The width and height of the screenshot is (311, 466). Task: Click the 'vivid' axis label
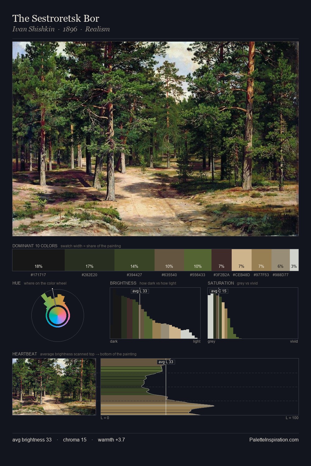(294, 341)
